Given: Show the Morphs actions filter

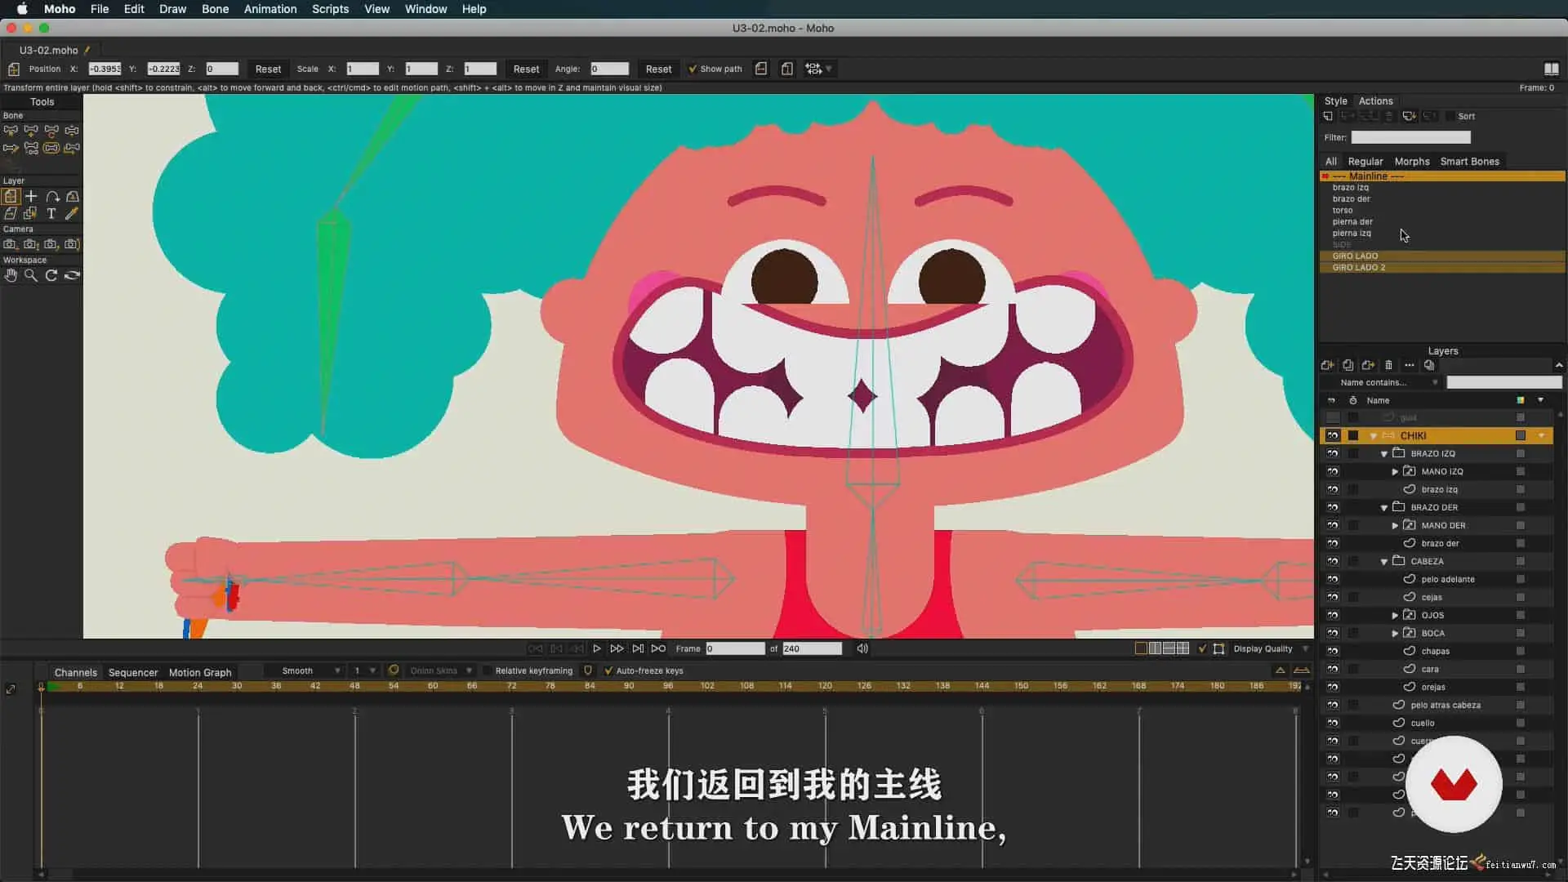Looking at the screenshot, I should tap(1412, 162).
